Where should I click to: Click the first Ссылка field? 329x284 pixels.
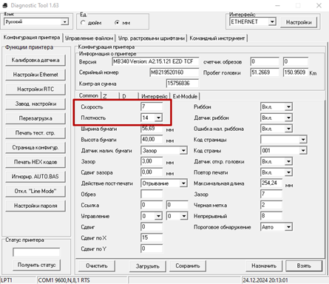(152, 205)
